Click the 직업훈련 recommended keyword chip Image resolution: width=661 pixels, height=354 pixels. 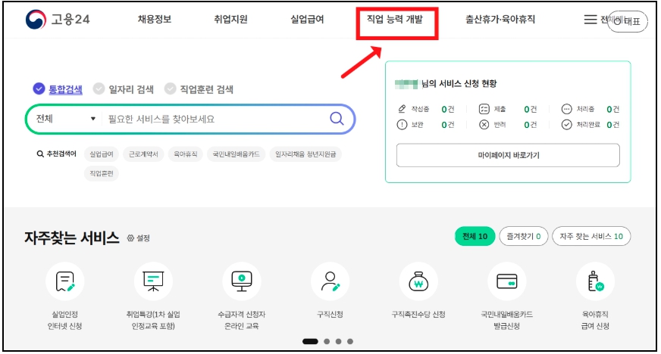tap(102, 173)
